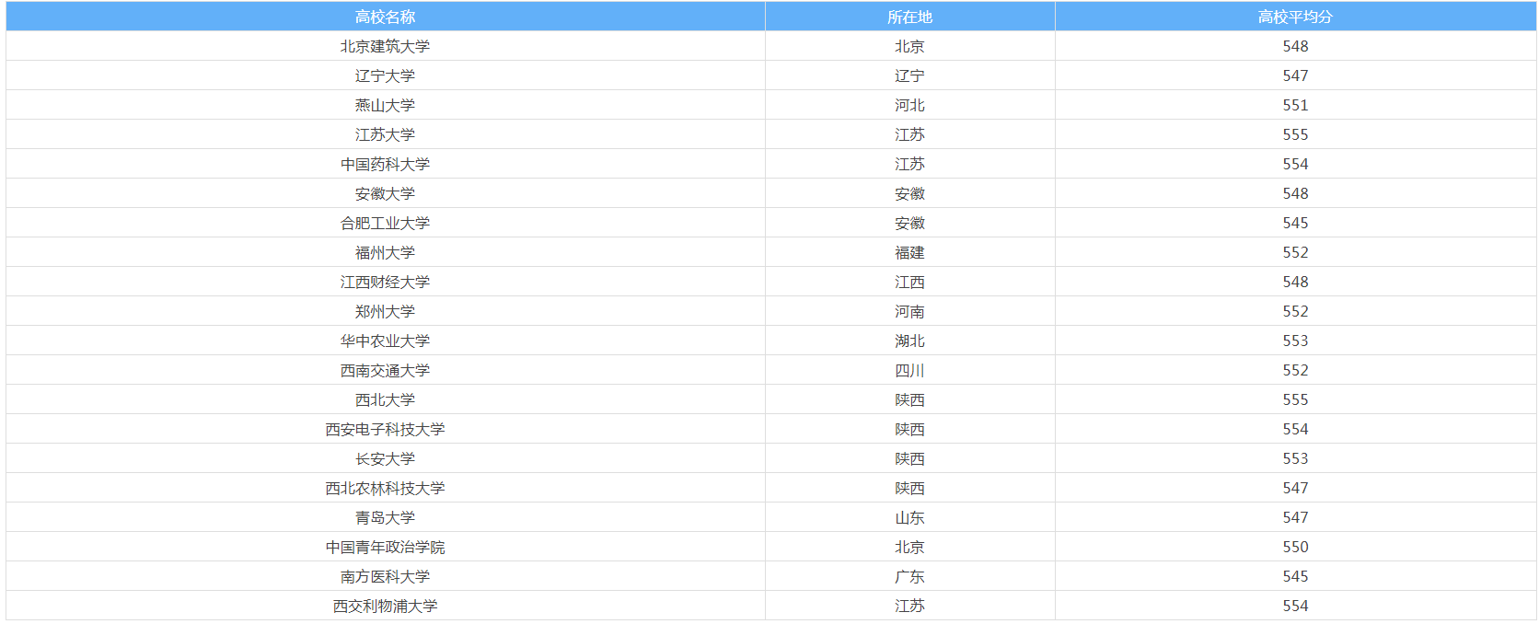Select the 北京建筑大学 cell
Viewport: 1539px width, 624px height.
tap(385, 46)
